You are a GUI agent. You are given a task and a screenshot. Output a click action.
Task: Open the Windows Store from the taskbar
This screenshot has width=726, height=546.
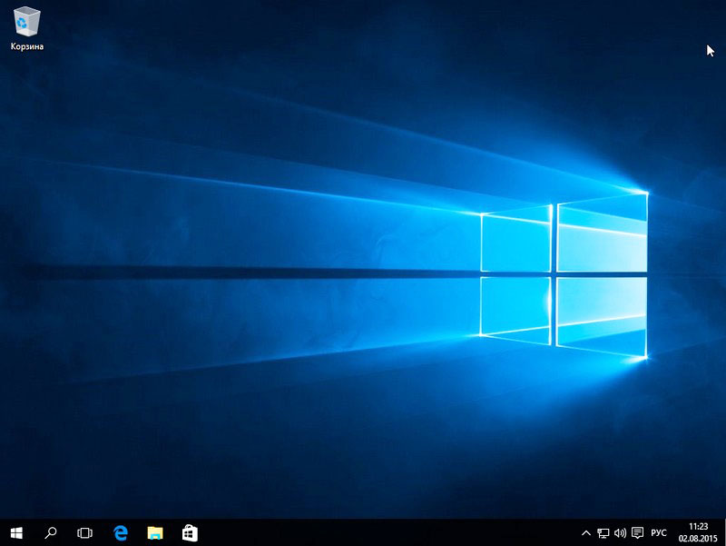(x=190, y=533)
